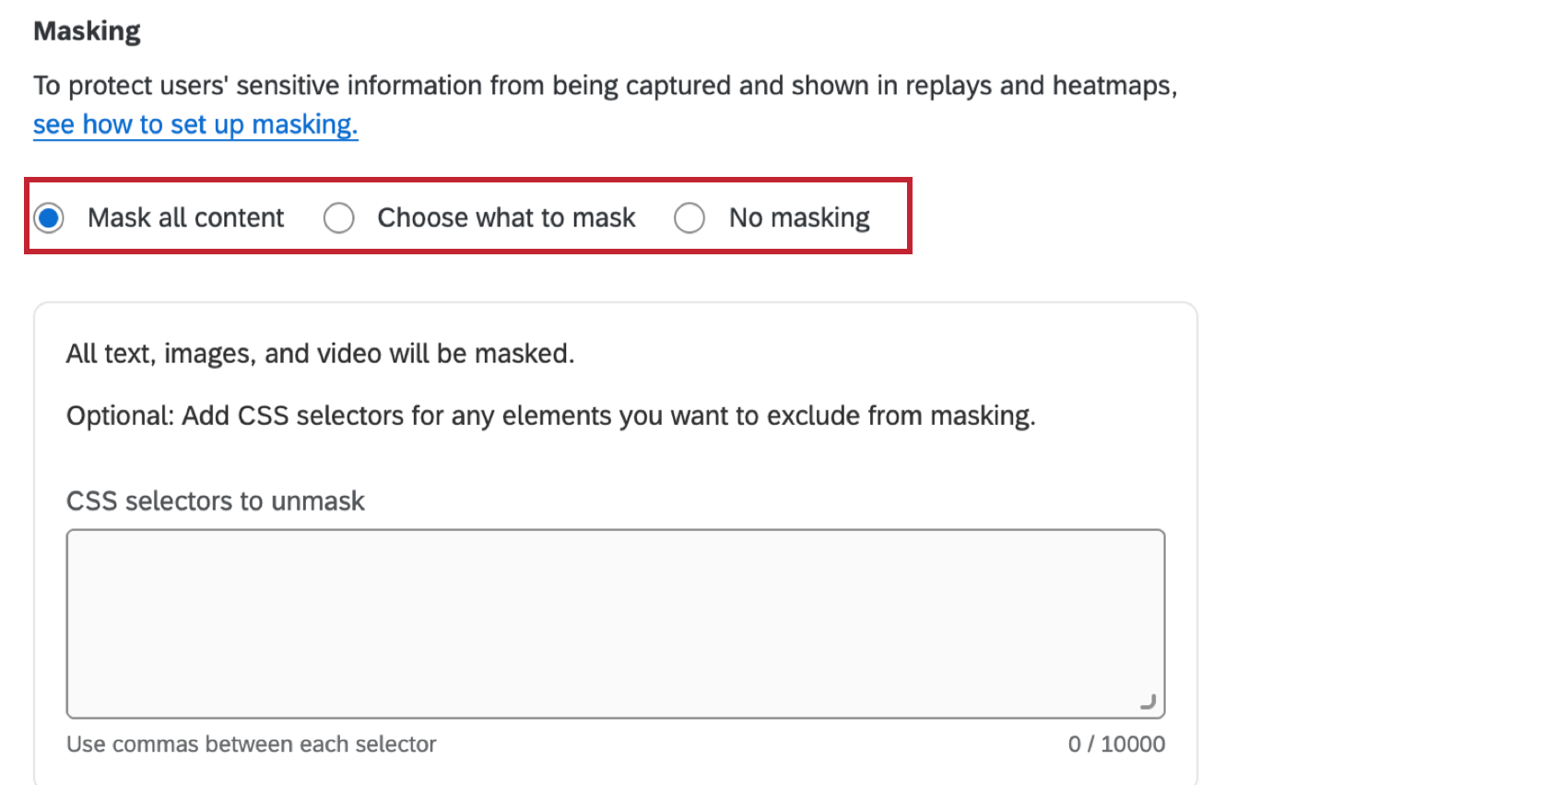The image size is (1567, 785).
Task: Click the "Mask all content" text label
Action: pyautogui.click(x=184, y=217)
